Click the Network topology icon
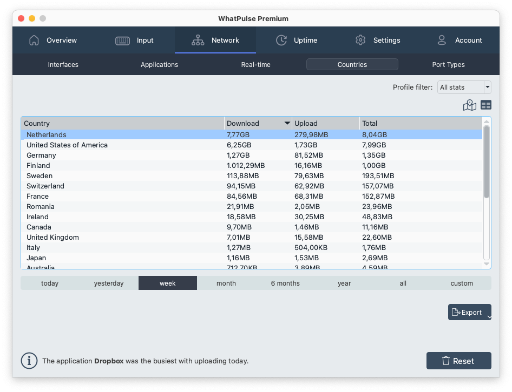Image resolution: width=512 pixels, height=392 pixels. click(x=198, y=40)
